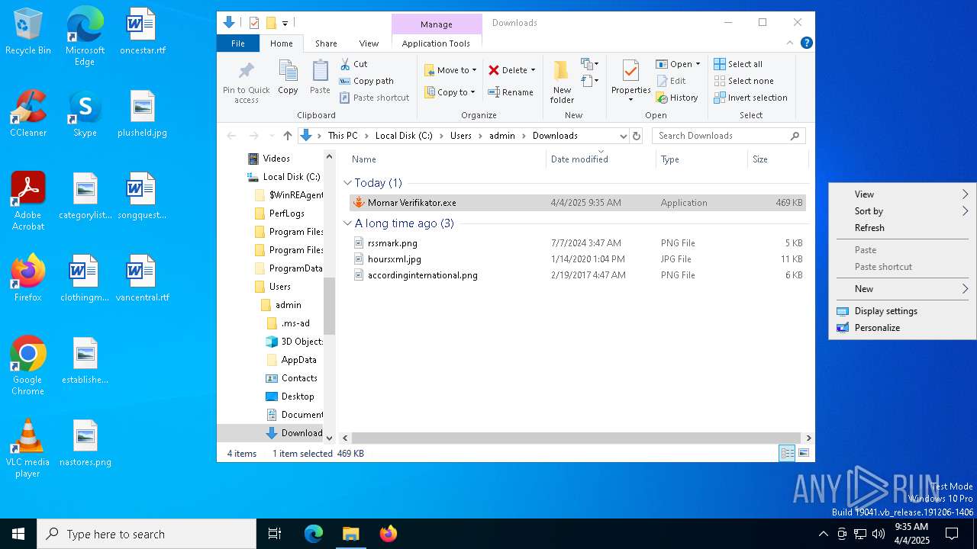Click navigation pane scroll down arrow
977x549 pixels.
[x=330, y=438]
